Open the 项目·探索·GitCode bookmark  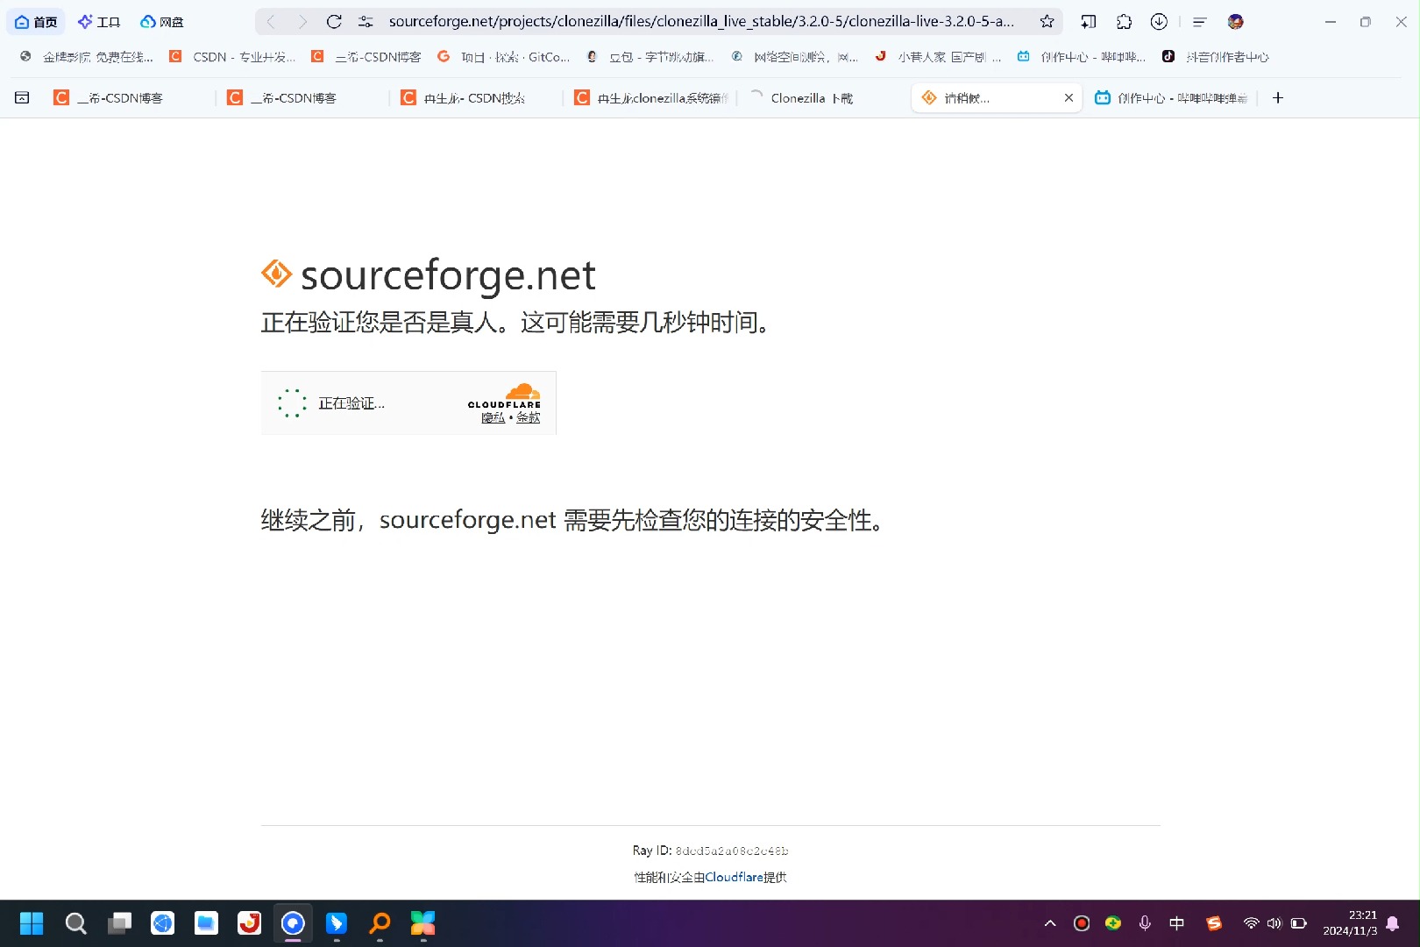pyautogui.click(x=504, y=57)
